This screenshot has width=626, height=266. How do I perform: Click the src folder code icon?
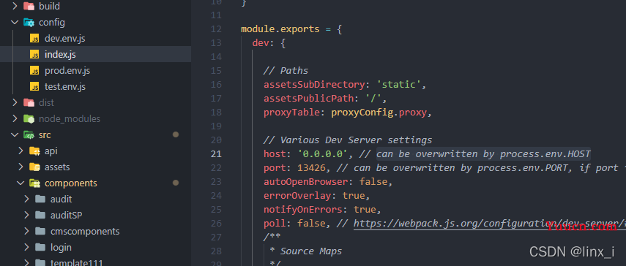click(29, 135)
